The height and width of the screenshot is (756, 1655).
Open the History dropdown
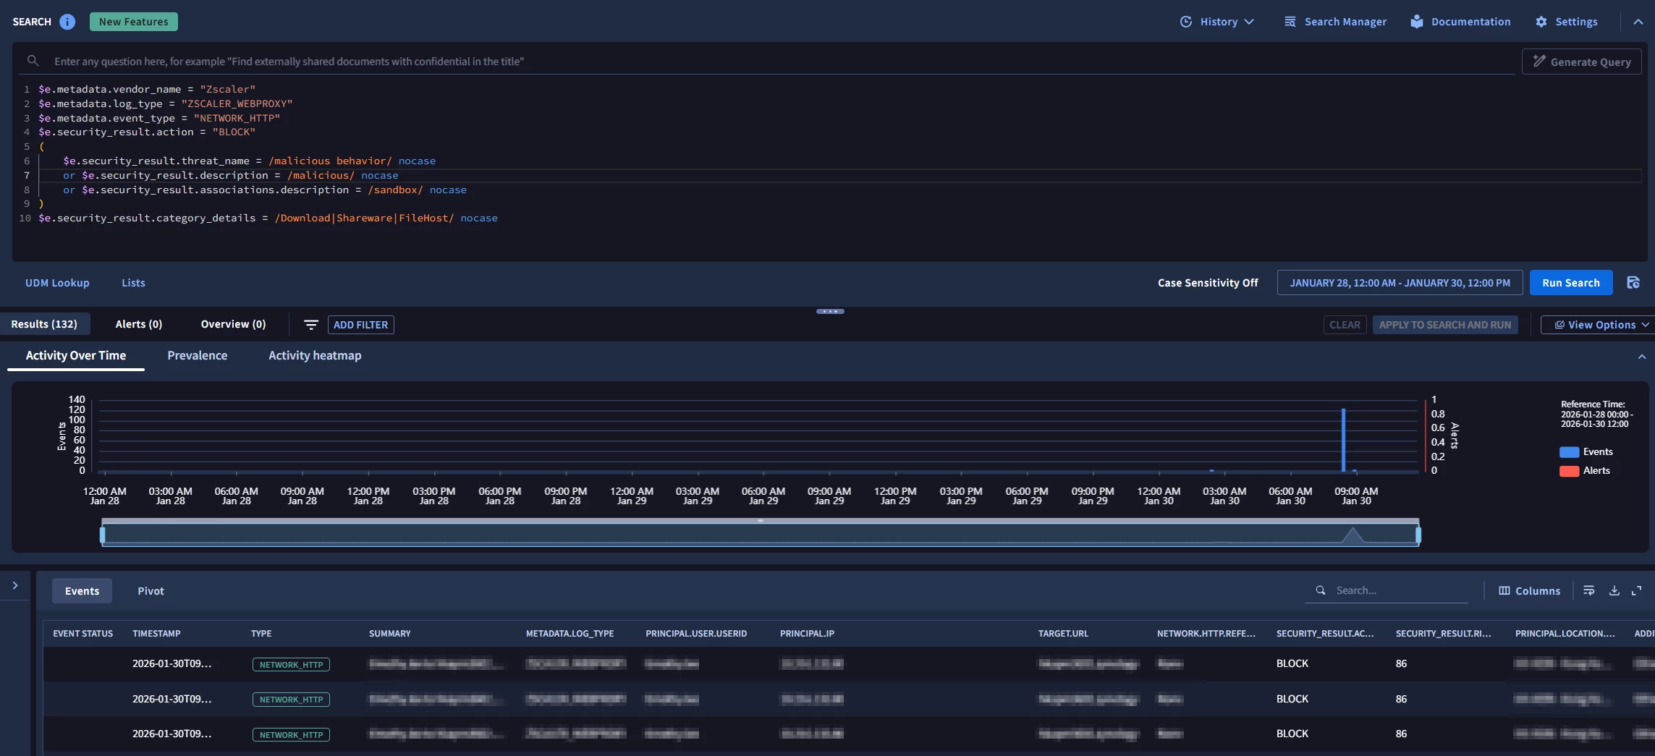[1217, 22]
